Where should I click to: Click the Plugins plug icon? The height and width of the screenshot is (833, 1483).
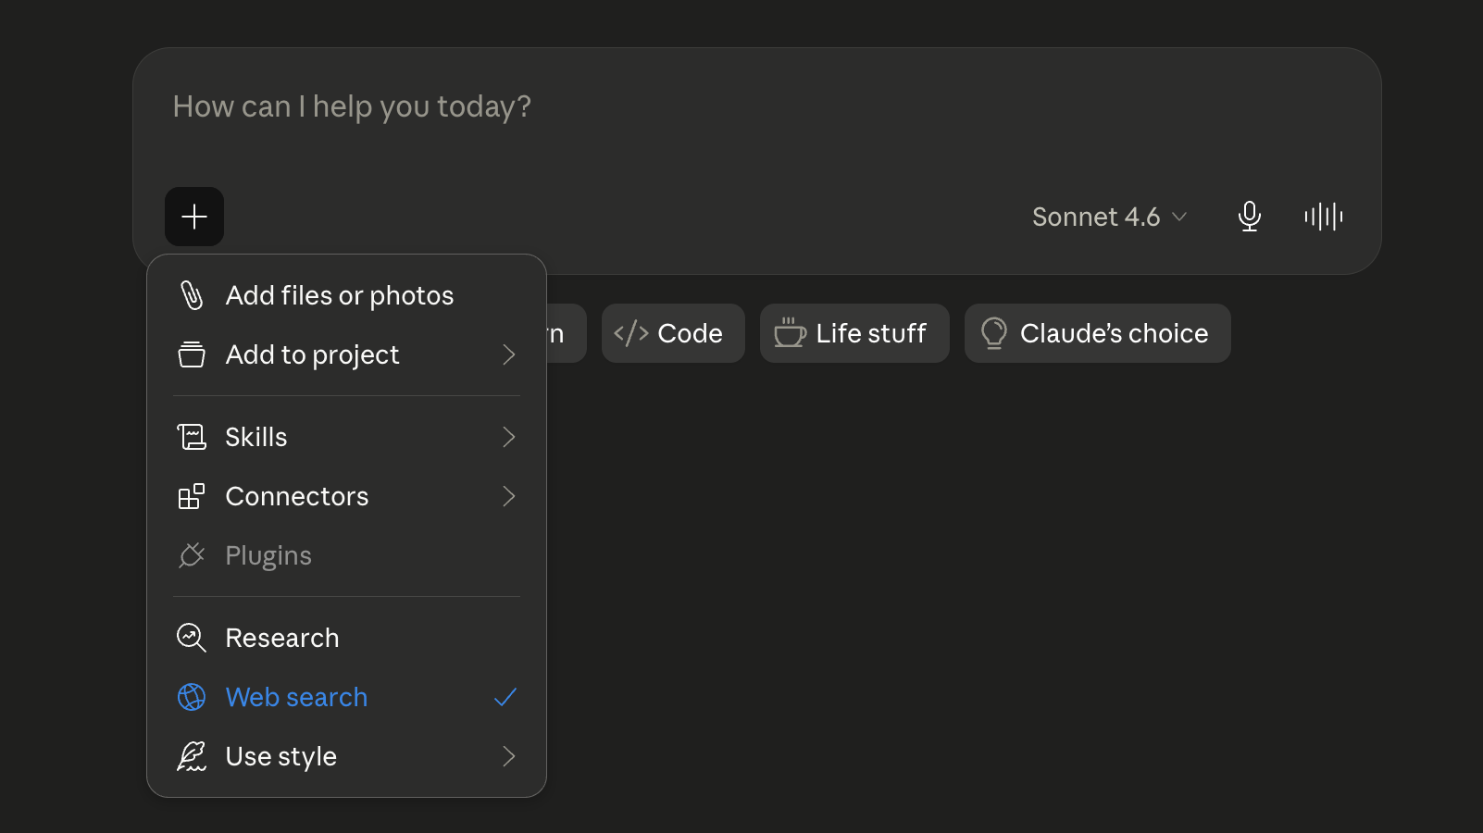click(192, 555)
